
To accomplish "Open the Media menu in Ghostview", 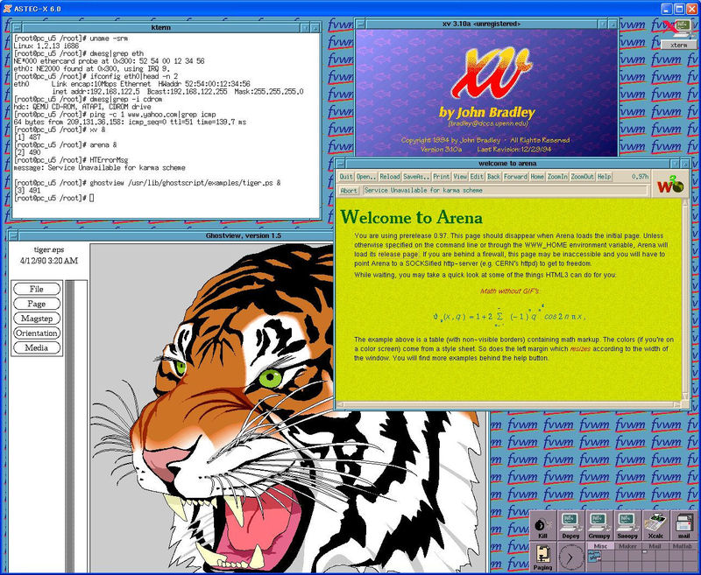I will 37,347.
